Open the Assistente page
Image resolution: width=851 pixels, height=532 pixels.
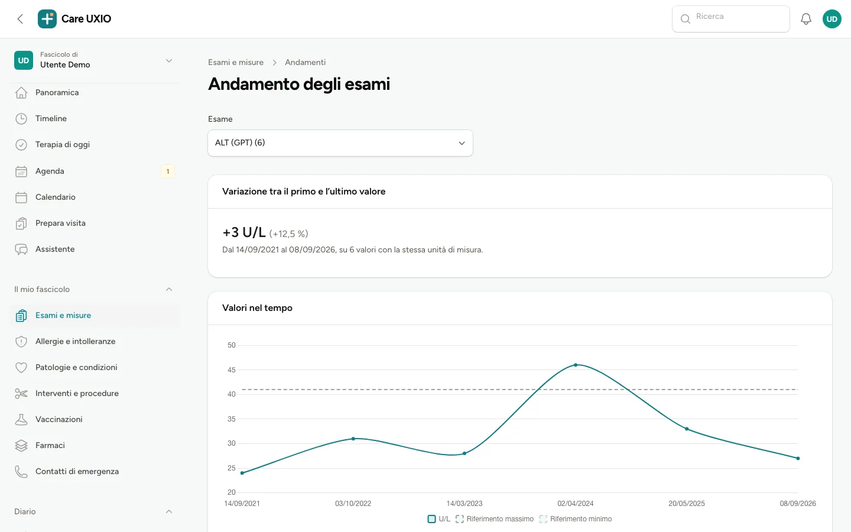click(95, 249)
